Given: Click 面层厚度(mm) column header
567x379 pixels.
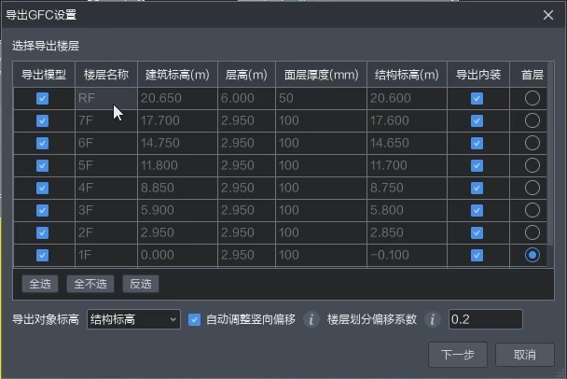Looking at the screenshot, I should pyautogui.click(x=321, y=75).
